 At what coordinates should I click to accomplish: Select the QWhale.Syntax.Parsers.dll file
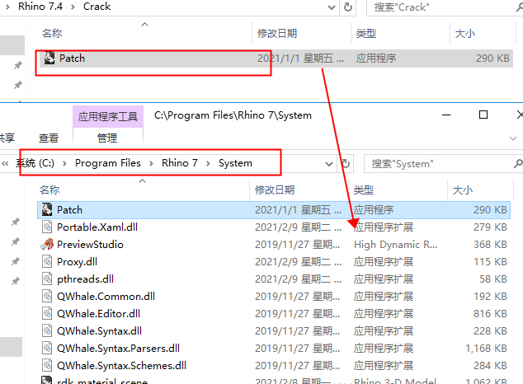click(x=118, y=348)
